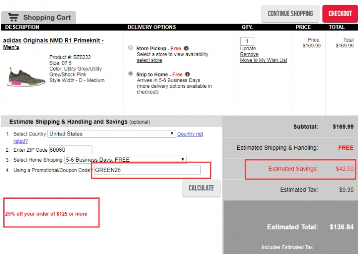This screenshot has width=358, height=254.
Task: Open adidas Originals NMD R1 Primeknit product link
Action: (53, 44)
